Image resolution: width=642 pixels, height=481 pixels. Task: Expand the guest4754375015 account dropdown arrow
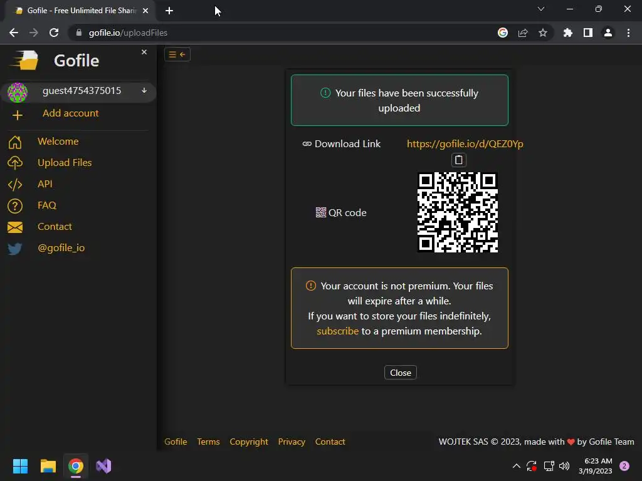(144, 90)
